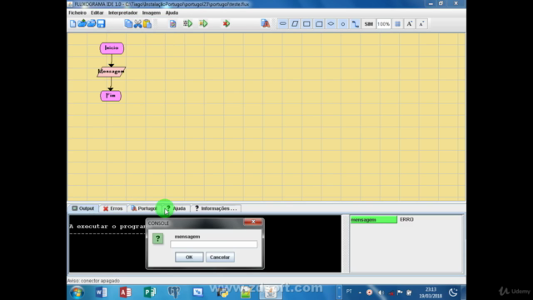Select the parallelogram input/output shape tool

tap(295, 24)
